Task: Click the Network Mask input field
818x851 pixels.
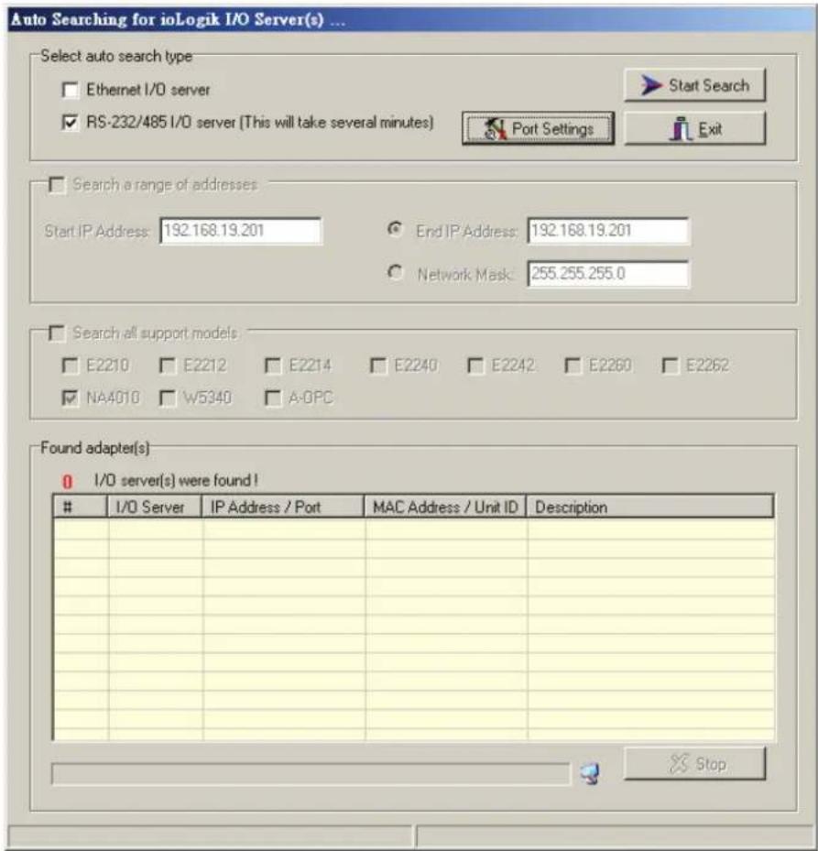Action: tap(608, 274)
